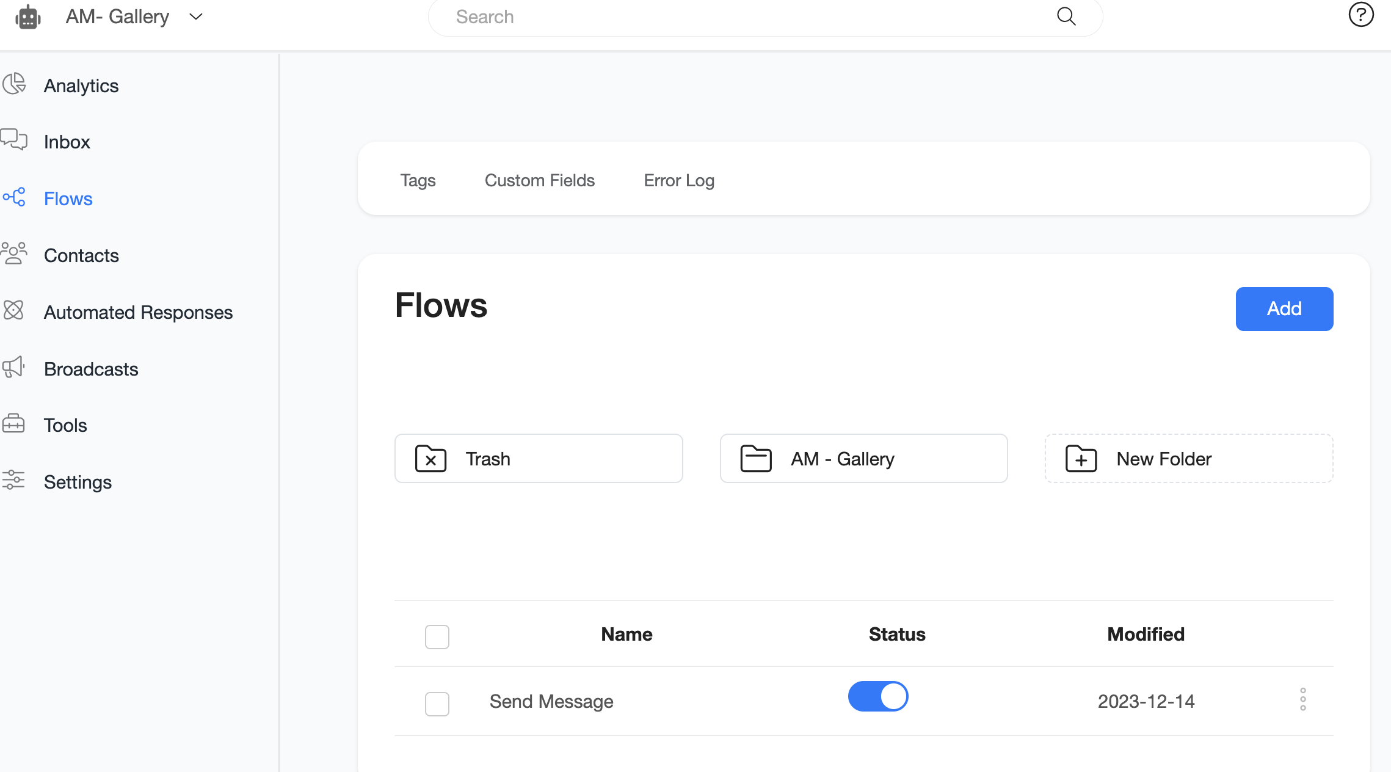Screen dimensions: 1391x772
Task: Click the Tools toolbox icon
Action: [x=13, y=423]
